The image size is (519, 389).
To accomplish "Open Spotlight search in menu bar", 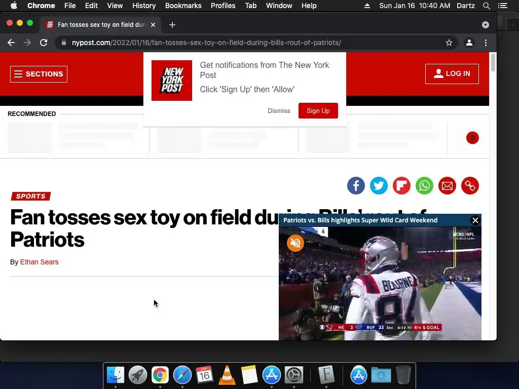I will pos(486,6).
